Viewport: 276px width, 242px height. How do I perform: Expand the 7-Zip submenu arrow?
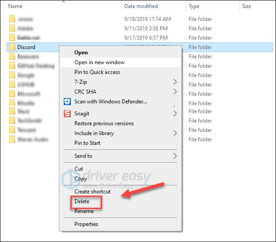175,82
